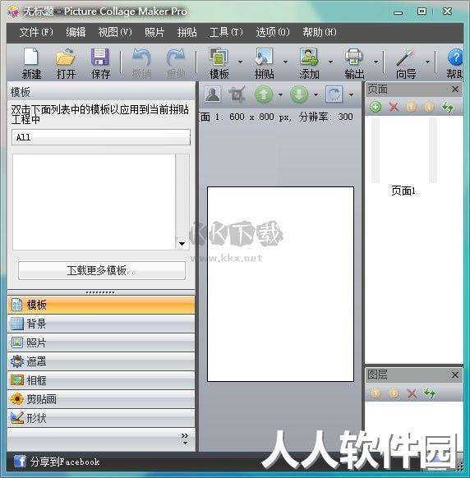Select the 模板 sidebar tab
Viewport: 470px width, 478px height.
tap(101, 305)
